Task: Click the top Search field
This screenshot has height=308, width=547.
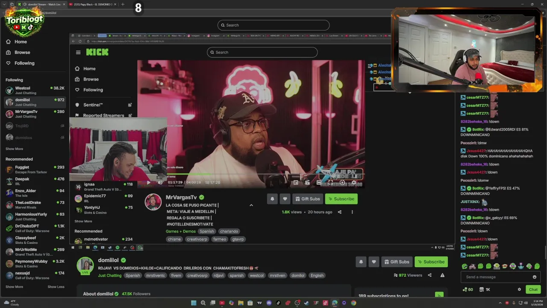Action: [x=273, y=25]
